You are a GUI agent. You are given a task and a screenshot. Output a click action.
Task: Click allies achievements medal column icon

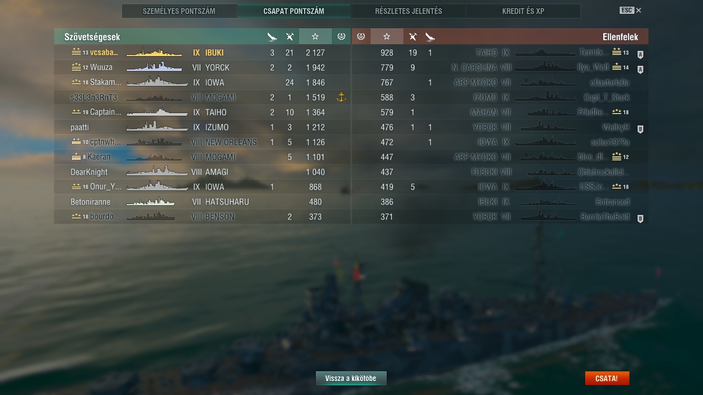coord(341,37)
